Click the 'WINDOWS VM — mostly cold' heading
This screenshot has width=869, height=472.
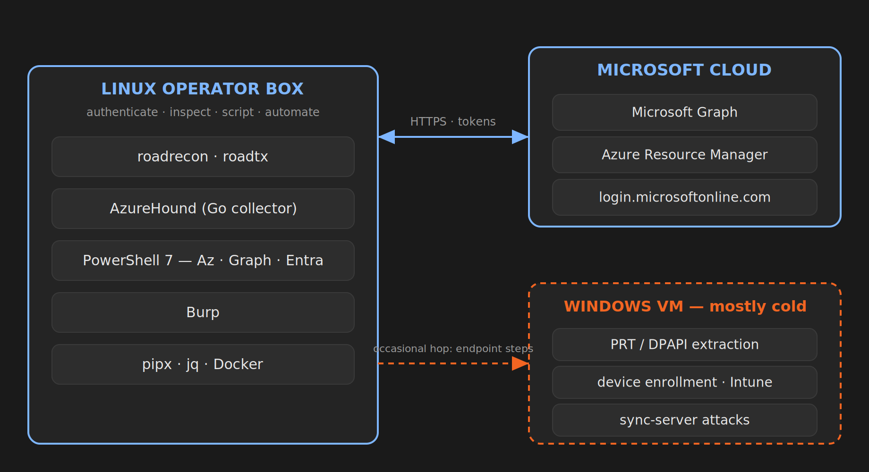pyautogui.click(x=685, y=306)
